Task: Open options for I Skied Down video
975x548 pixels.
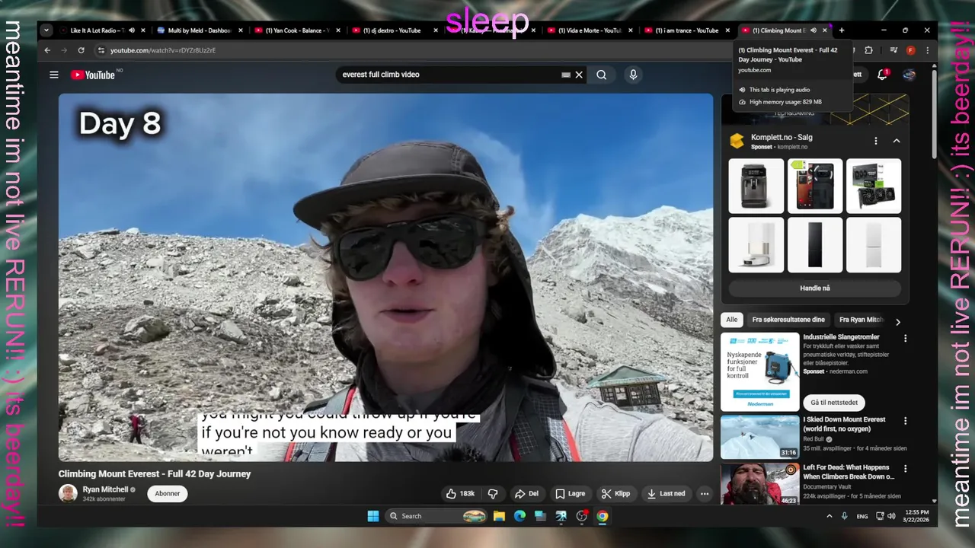Action: coord(906,421)
